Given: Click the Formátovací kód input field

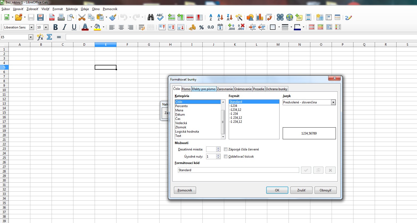Looking at the screenshot, I should tap(238, 170).
